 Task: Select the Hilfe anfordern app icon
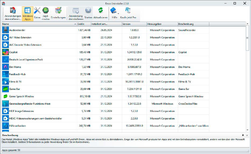[5, 126]
